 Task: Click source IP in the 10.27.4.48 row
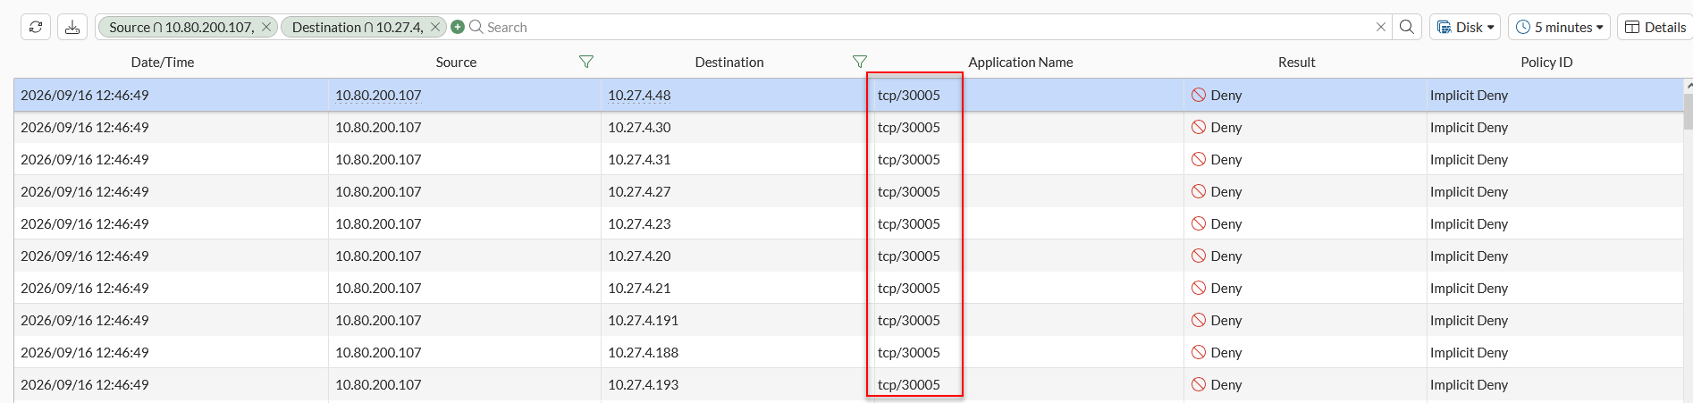pyautogui.click(x=378, y=96)
